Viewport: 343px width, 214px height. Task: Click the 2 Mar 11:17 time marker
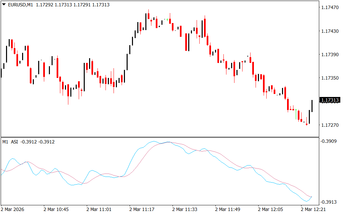(142, 209)
